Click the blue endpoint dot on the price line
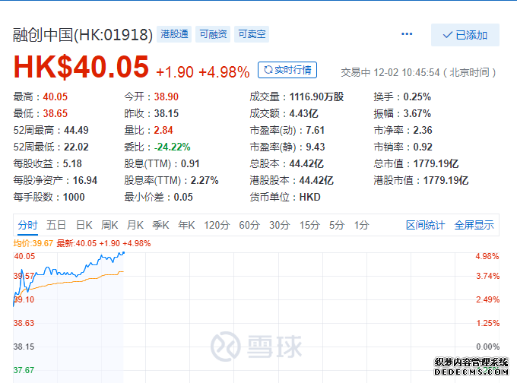This screenshot has width=517, height=383. [123, 253]
